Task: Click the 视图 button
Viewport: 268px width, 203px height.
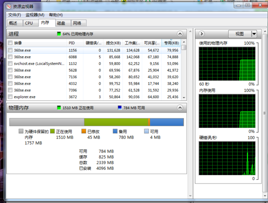Action: [240, 34]
